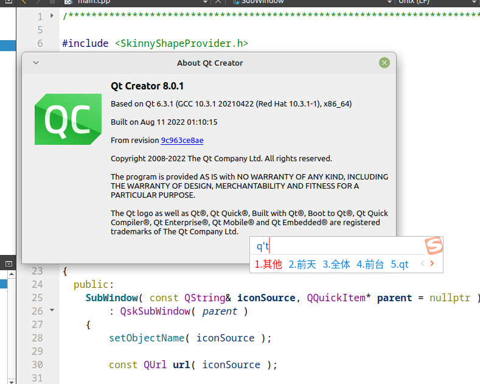480x384 pixels.
Task: Choose IME candidate 3 全体
Action: pos(336,264)
